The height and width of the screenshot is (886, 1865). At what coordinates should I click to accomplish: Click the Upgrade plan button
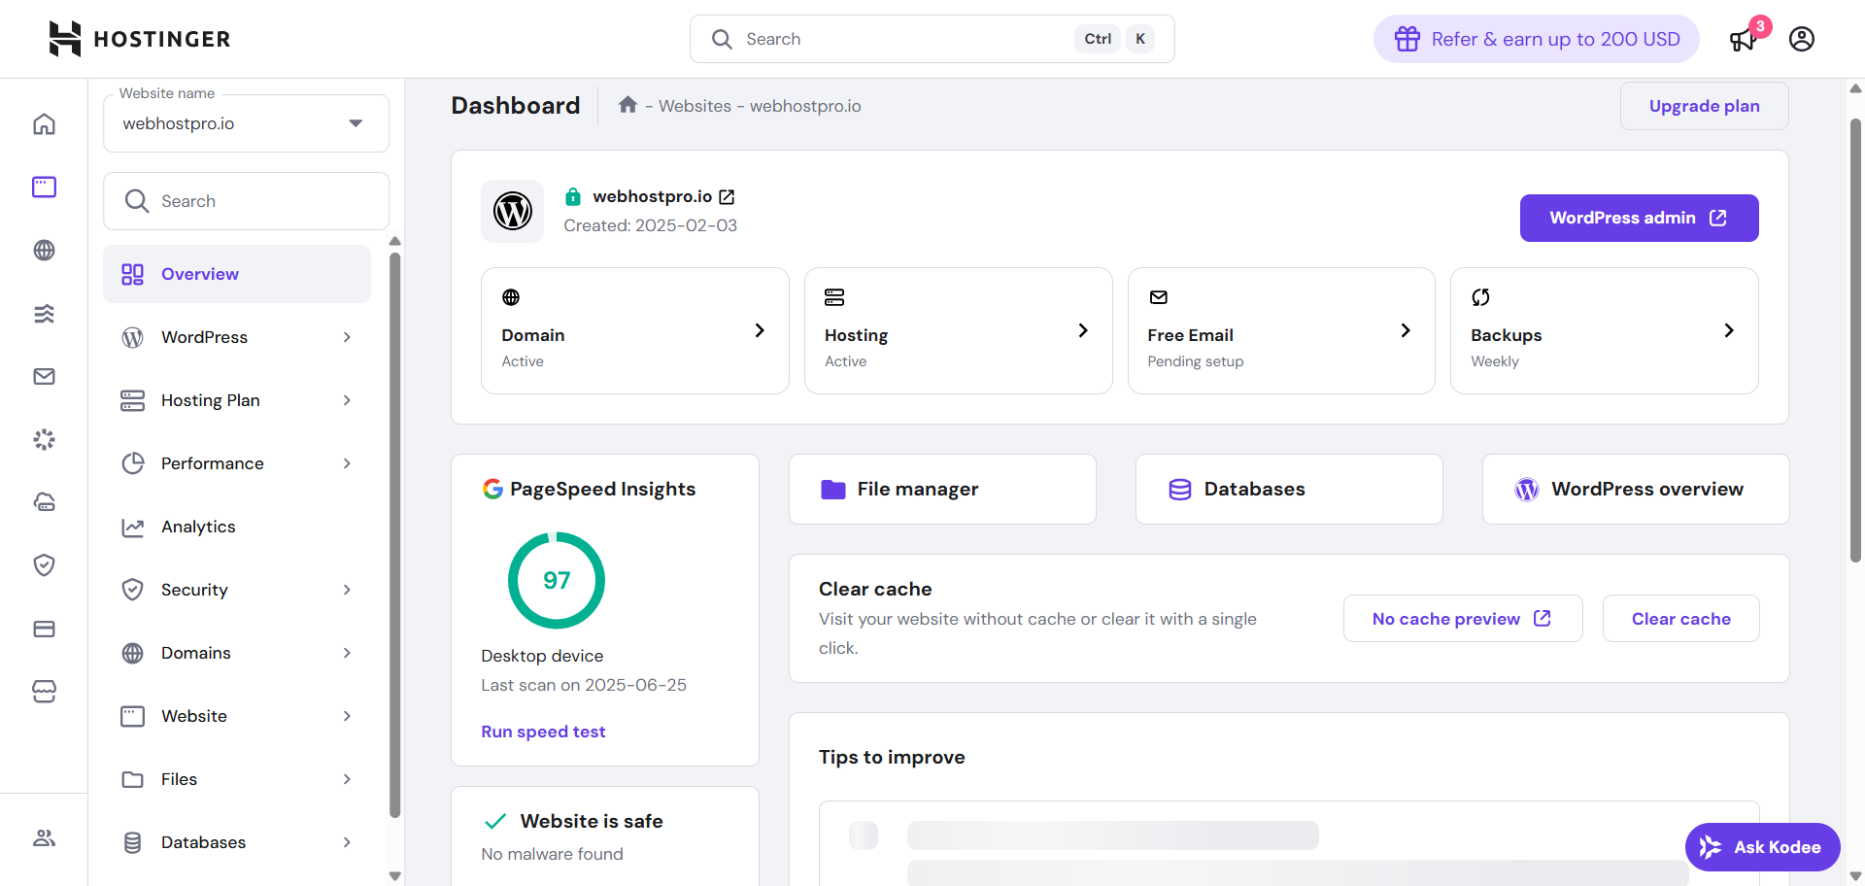[x=1704, y=106]
